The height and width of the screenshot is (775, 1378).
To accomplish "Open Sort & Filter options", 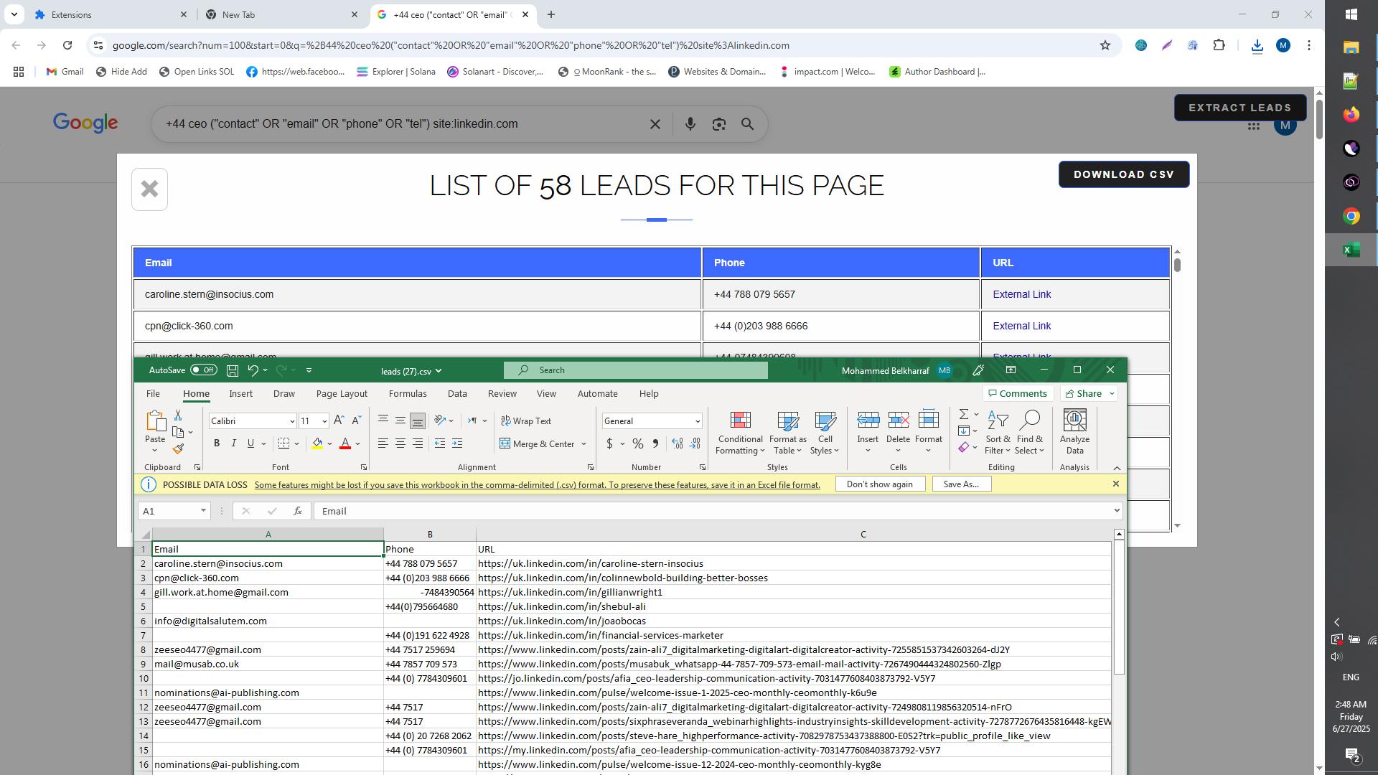I will [998, 431].
